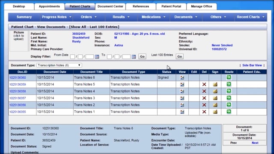The width and height of the screenshot is (274, 154).
Task: Expand Documents menu
Action: point(186,17)
